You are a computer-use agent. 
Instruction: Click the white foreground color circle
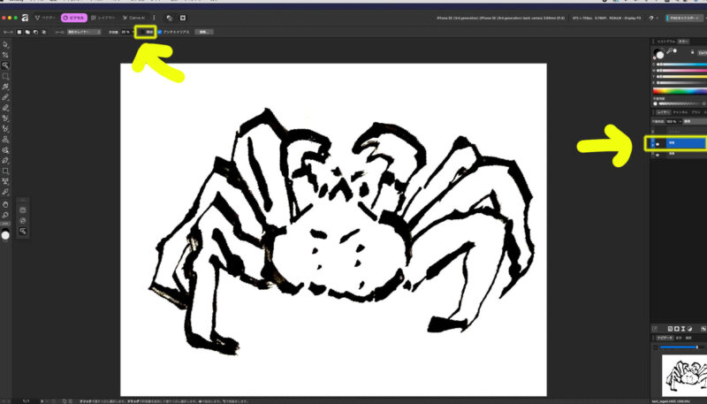coord(5,235)
